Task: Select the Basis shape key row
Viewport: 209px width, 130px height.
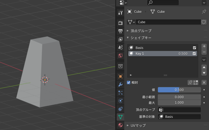Action: pos(163,48)
